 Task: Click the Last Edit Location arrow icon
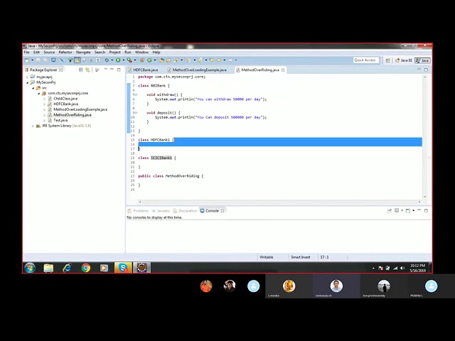pos(212,60)
